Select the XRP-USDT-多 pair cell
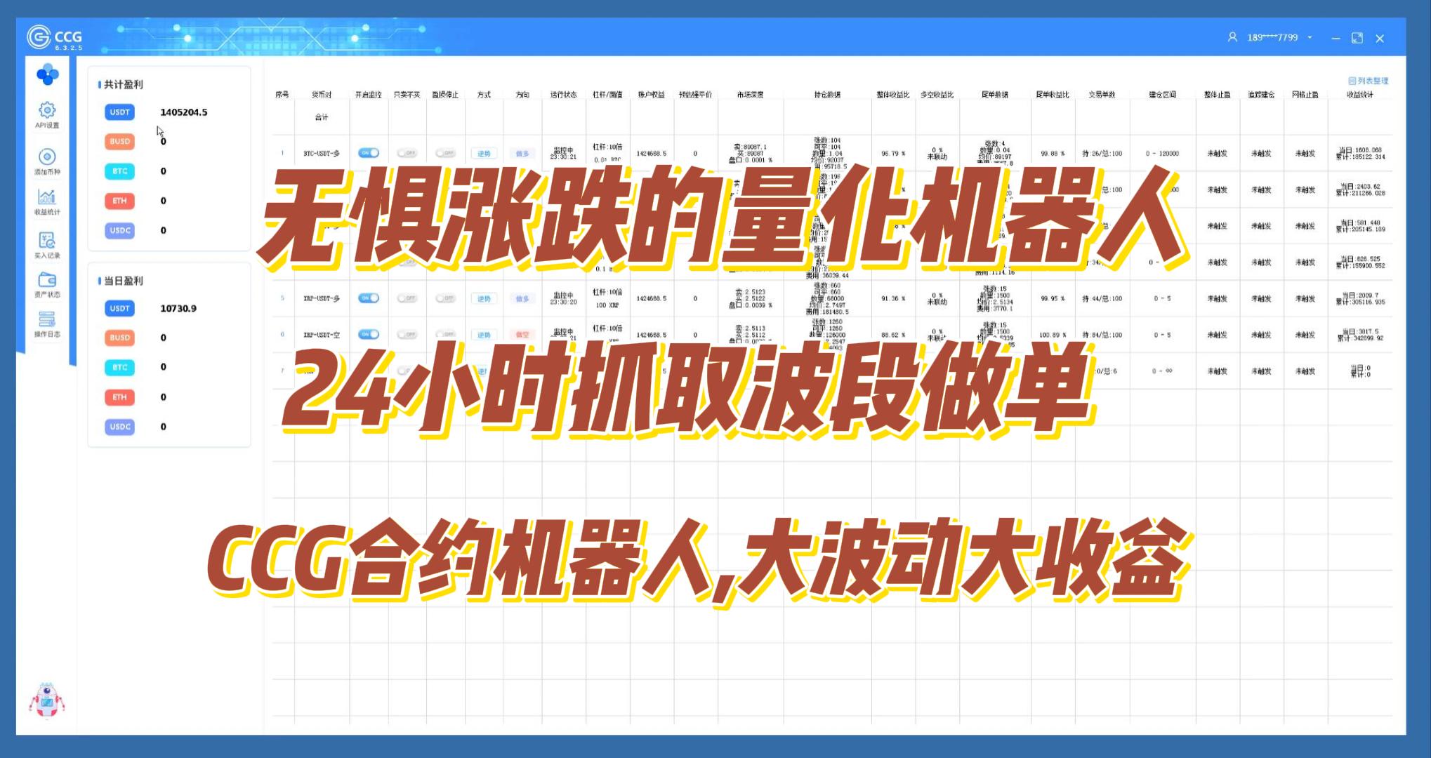 tap(322, 298)
